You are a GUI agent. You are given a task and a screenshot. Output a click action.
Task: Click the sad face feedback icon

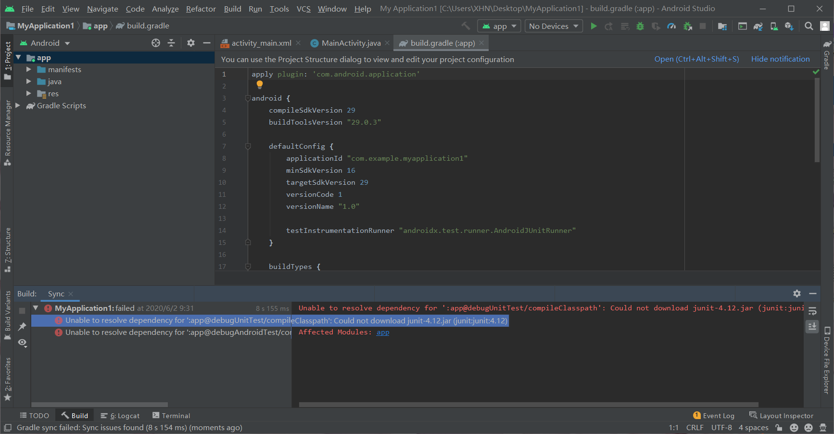pyautogui.click(x=809, y=427)
